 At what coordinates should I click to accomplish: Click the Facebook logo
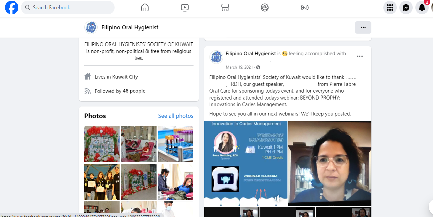coord(12,7)
